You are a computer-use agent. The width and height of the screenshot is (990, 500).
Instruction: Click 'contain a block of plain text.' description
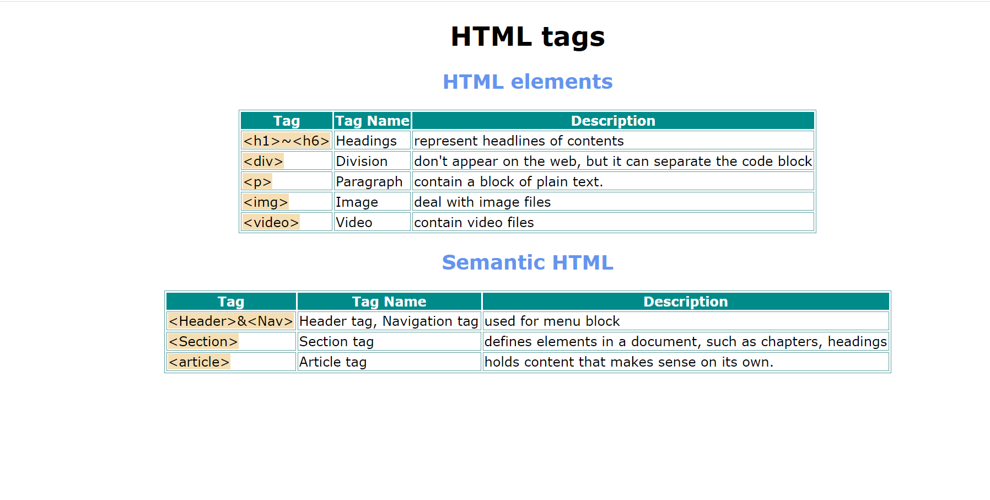(613, 181)
